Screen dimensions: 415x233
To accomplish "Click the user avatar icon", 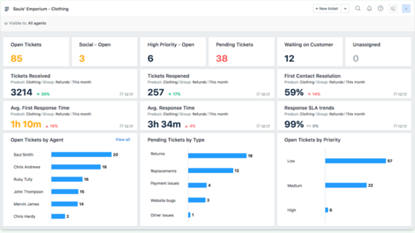I will (406, 9).
